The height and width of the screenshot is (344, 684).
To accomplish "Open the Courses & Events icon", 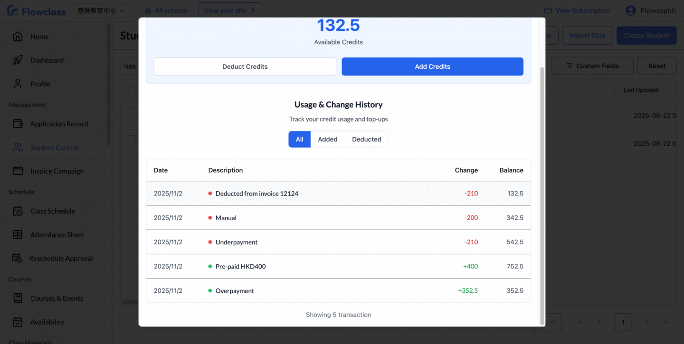I will pyautogui.click(x=18, y=298).
